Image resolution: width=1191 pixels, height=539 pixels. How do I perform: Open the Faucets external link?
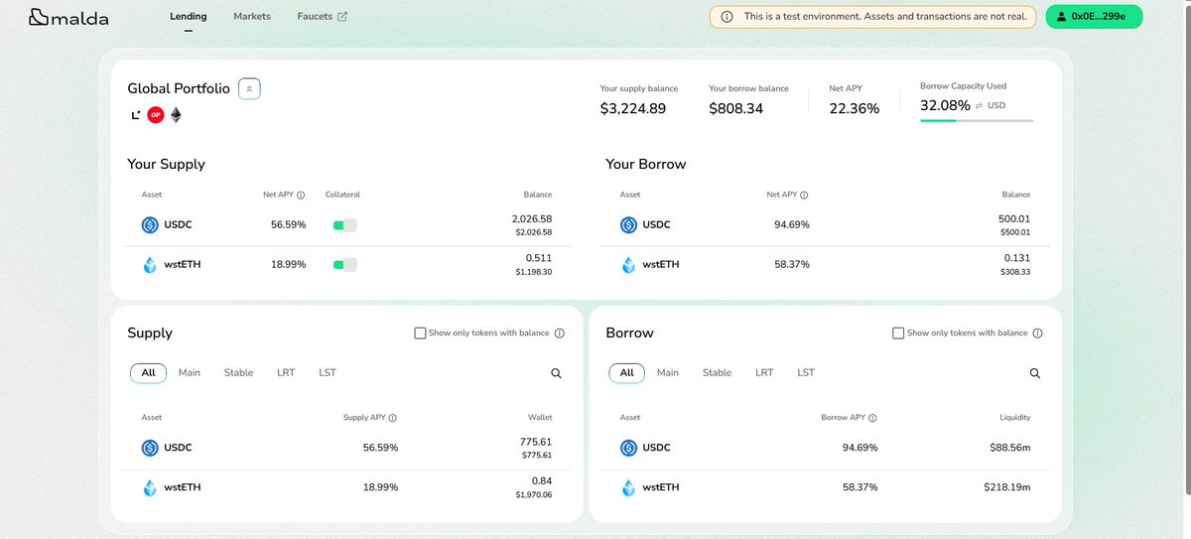[323, 17]
